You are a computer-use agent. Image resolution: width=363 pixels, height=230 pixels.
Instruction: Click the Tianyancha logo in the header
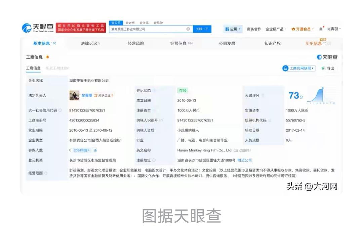point(38,28)
